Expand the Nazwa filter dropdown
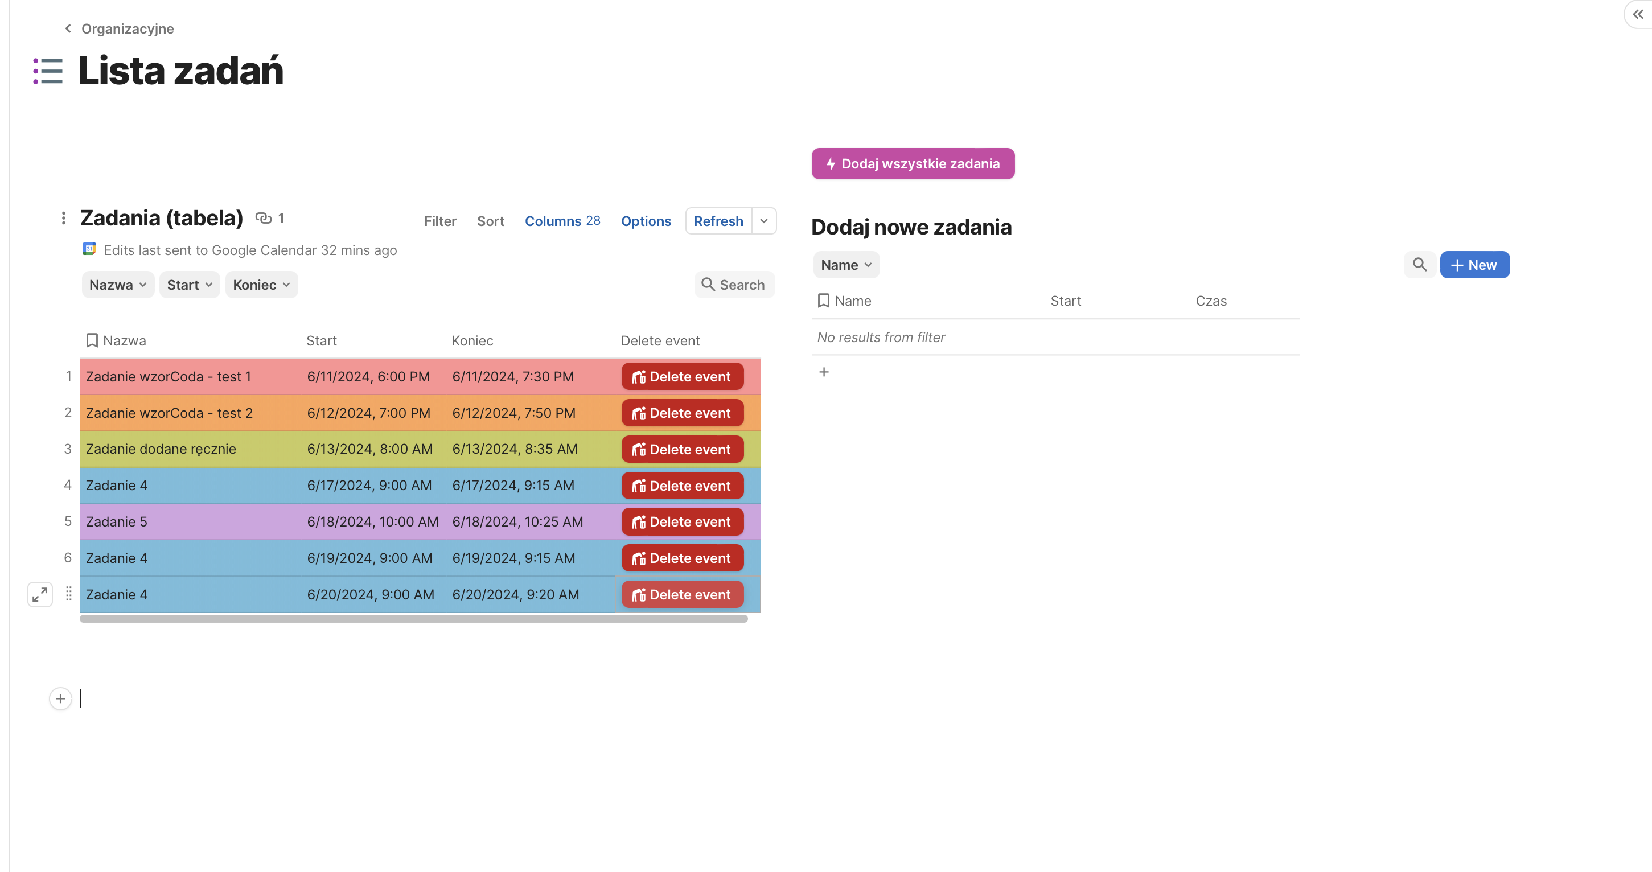The height and width of the screenshot is (872, 1652). (118, 285)
